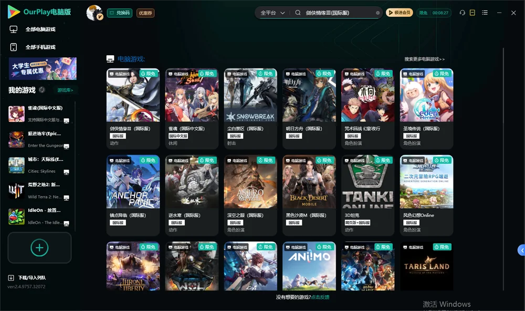Expand the side panel with blue arrow
The height and width of the screenshot is (311, 525).
[522, 251]
